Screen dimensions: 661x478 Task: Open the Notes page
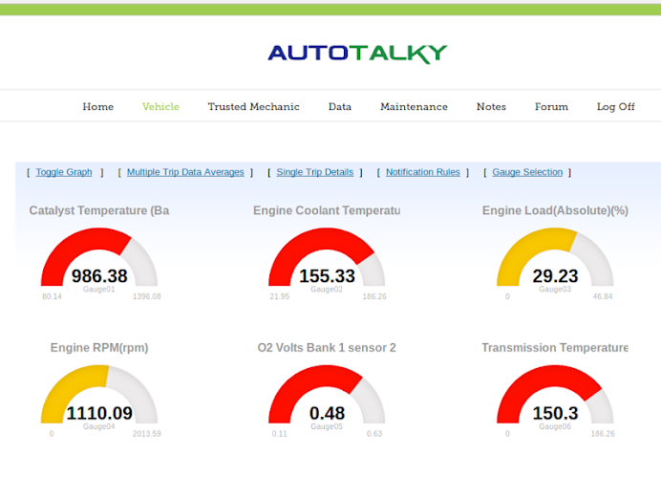coord(491,107)
